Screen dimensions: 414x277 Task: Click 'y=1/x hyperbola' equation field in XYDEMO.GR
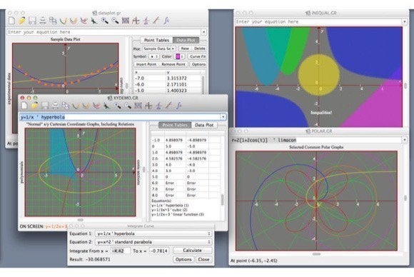click(x=121, y=116)
